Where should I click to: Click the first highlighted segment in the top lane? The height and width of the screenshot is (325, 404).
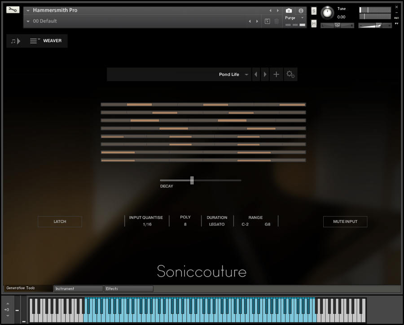(x=139, y=105)
